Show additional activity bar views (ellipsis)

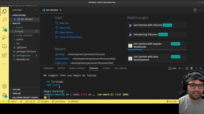(4, 64)
